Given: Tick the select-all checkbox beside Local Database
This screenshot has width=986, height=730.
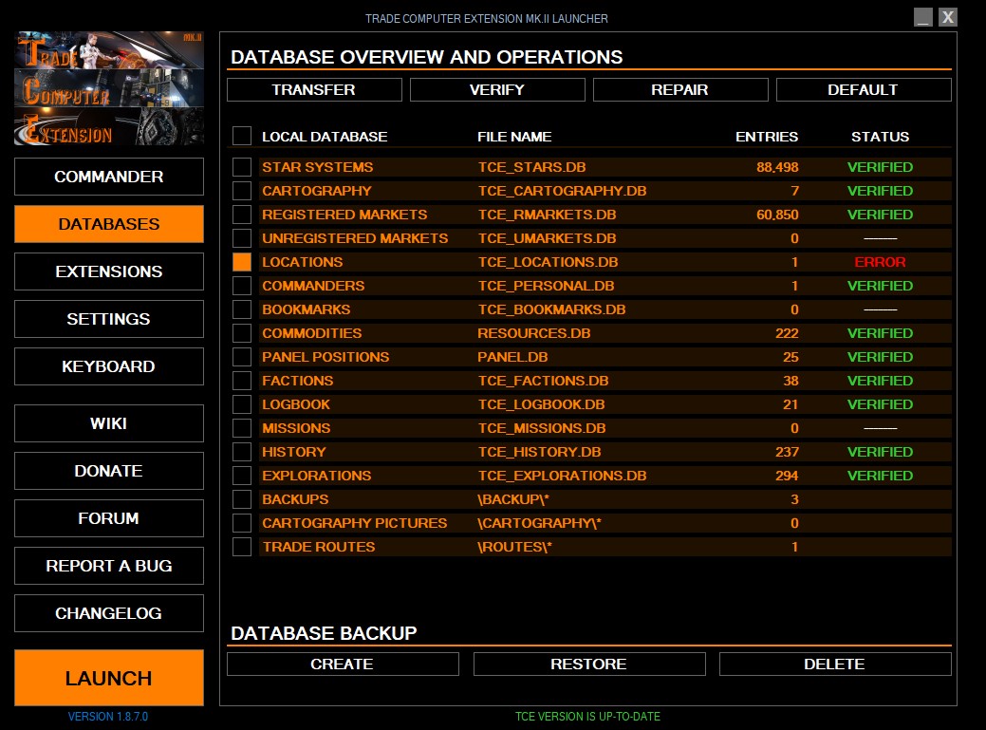Looking at the screenshot, I should tap(242, 136).
